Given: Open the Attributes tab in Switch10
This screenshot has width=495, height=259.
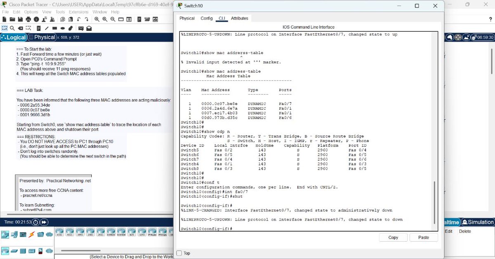Looking at the screenshot, I should [240, 19].
